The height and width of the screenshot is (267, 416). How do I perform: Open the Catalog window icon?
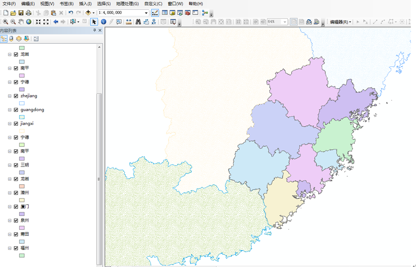(172, 13)
